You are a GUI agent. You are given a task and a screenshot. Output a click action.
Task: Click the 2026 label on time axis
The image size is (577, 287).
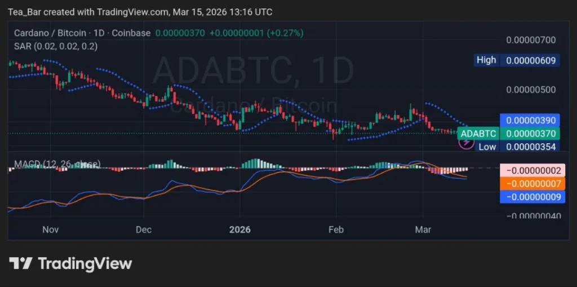(x=239, y=229)
